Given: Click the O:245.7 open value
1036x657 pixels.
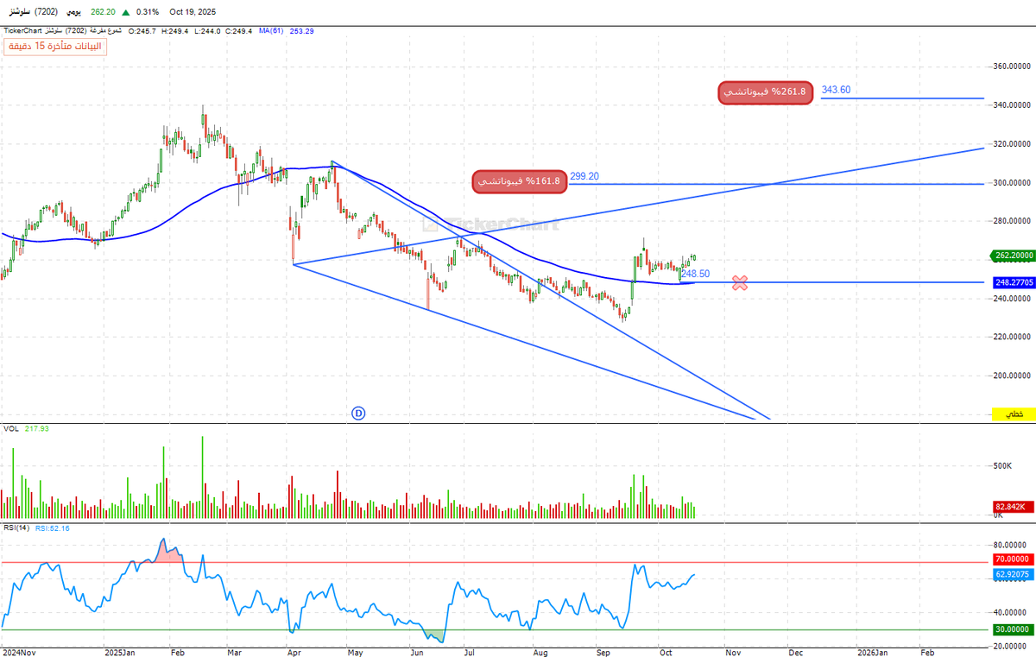Looking at the screenshot, I should tap(142, 31).
